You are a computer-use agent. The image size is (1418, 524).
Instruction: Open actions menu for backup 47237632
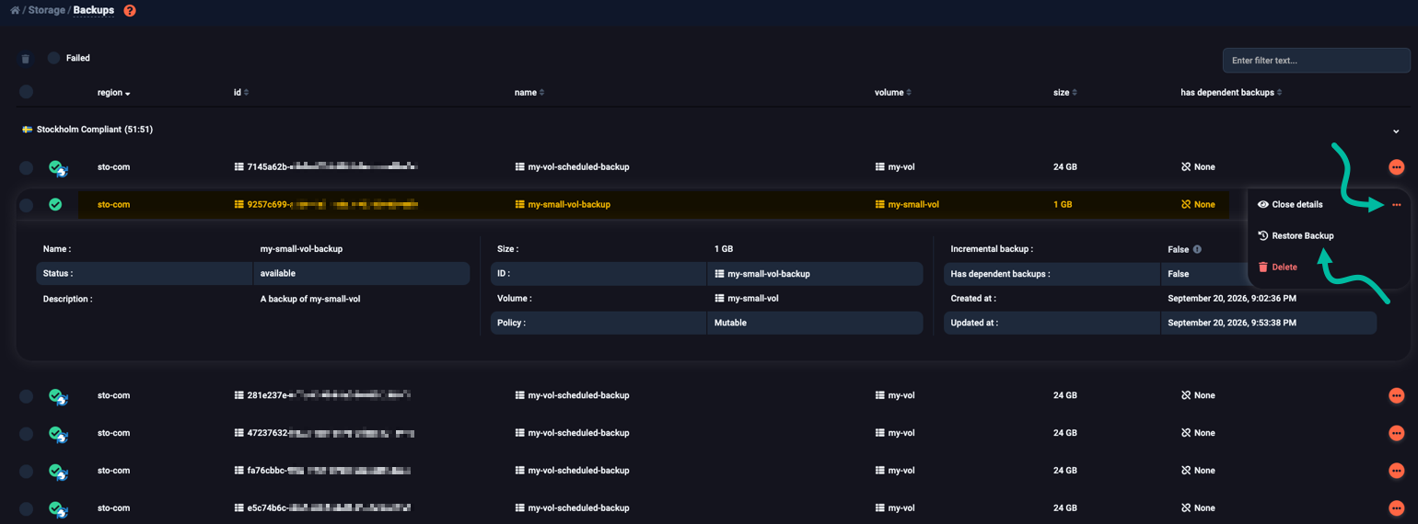tap(1397, 433)
